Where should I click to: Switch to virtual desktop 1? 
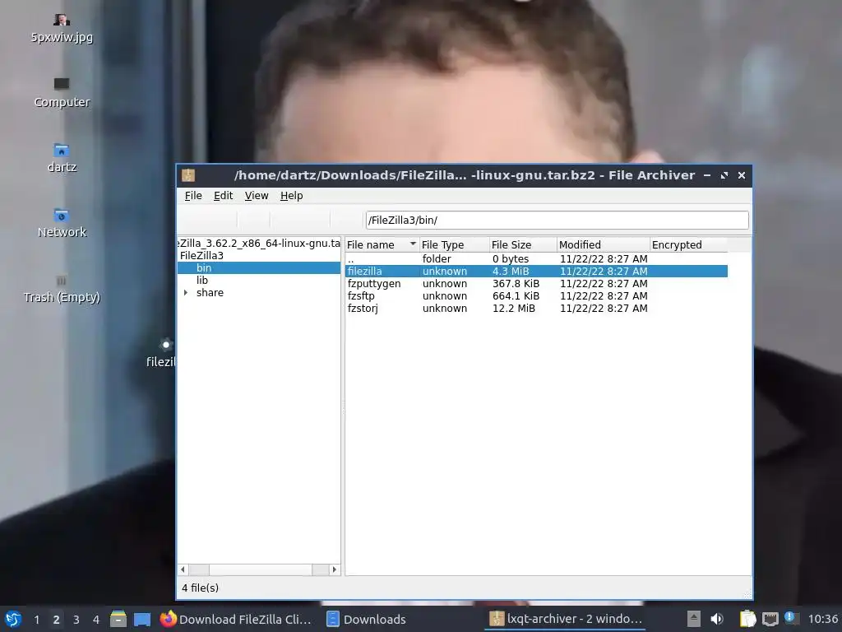36,619
